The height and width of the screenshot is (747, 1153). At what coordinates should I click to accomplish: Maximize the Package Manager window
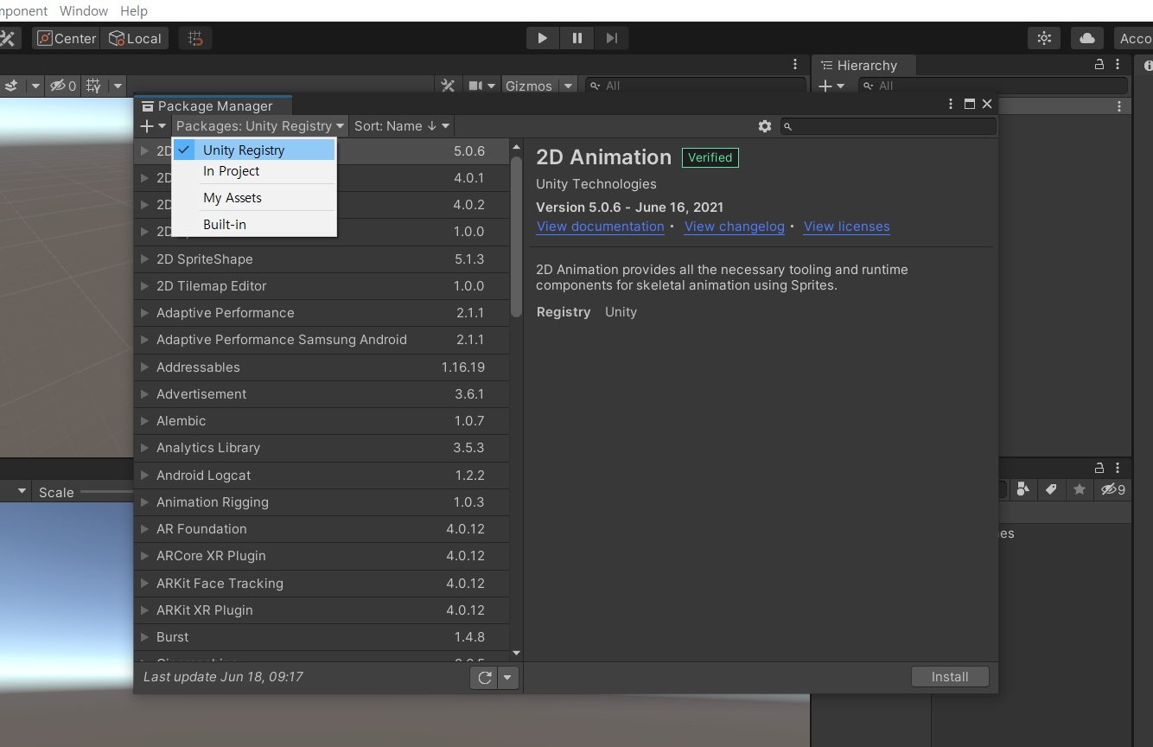click(x=969, y=104)
